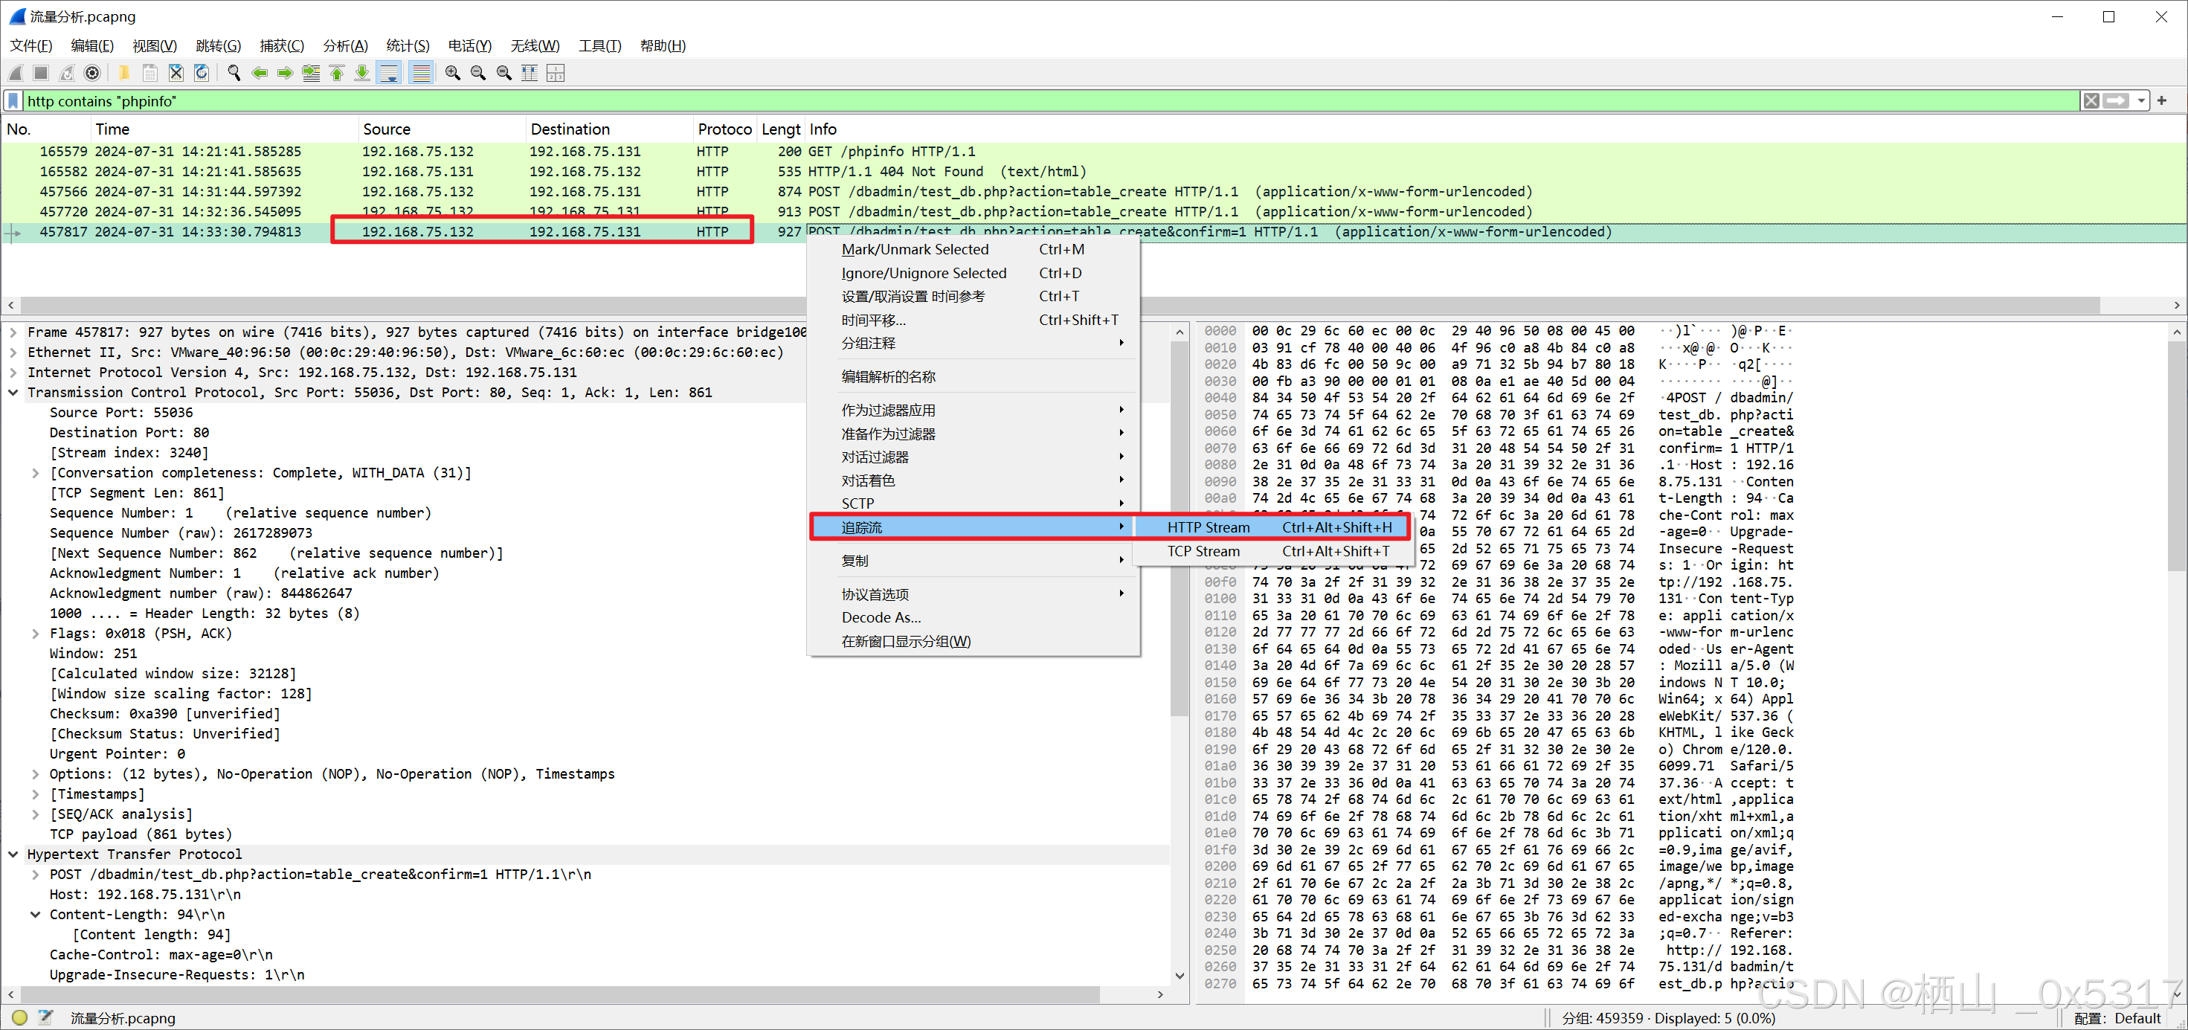This screenshot has width=2188, height=1030.
Task: Open the find packet magnifier tool
Action: click(x=234, y=73)
